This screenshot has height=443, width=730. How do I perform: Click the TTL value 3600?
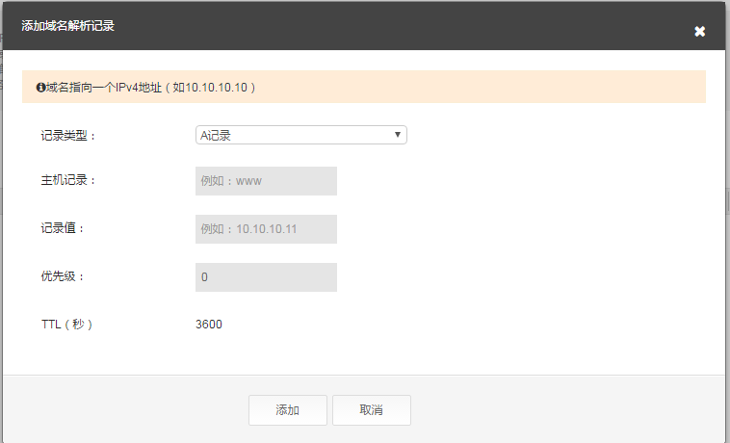pyautogui.click(x=209, y=325)
